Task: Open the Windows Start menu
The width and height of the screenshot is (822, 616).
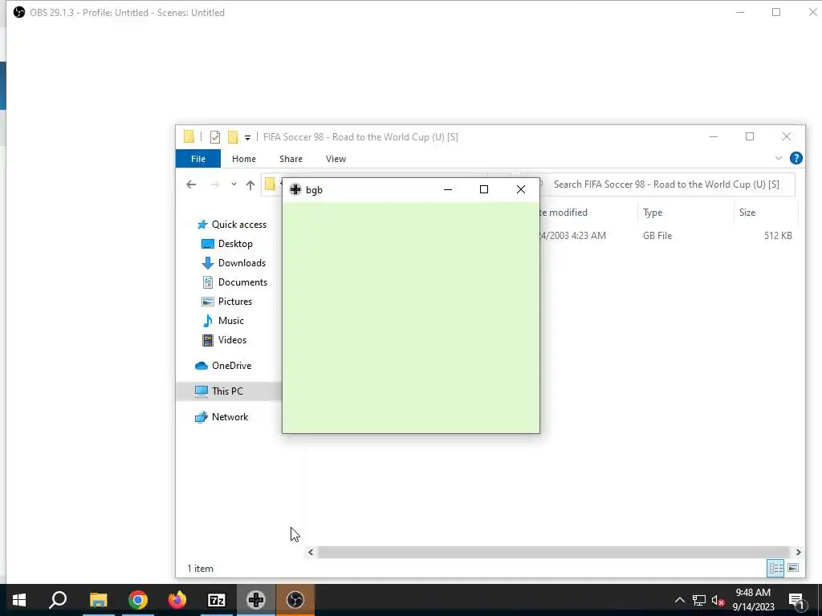Action: pos(19,600)
